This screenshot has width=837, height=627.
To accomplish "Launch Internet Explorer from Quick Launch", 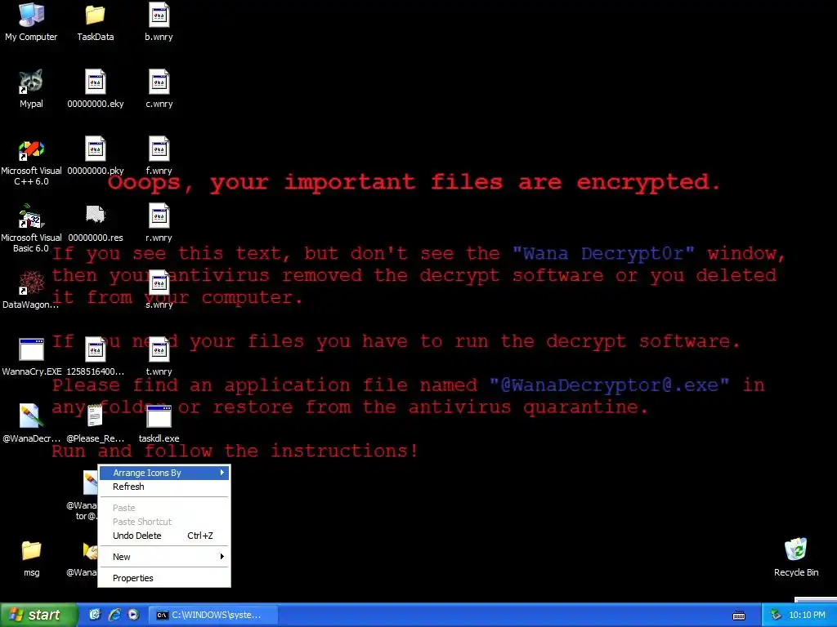I will 114,615.
